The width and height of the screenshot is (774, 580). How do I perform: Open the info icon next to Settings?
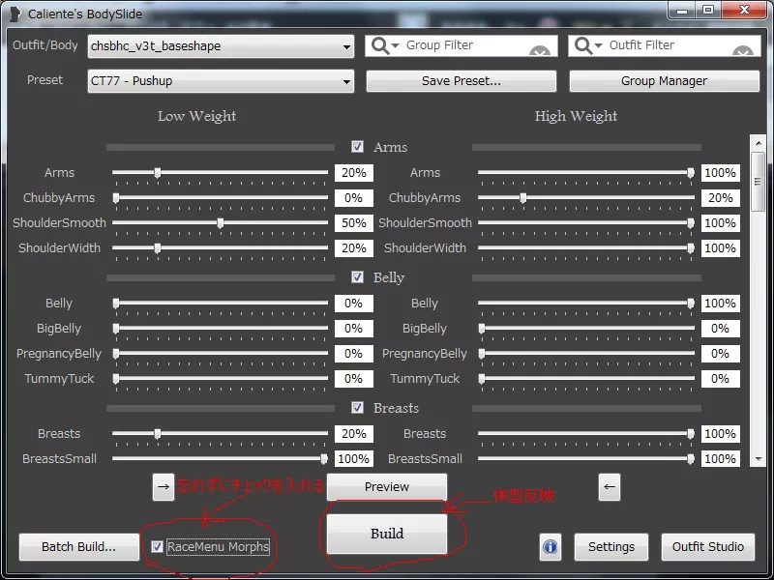pos(550,547)
